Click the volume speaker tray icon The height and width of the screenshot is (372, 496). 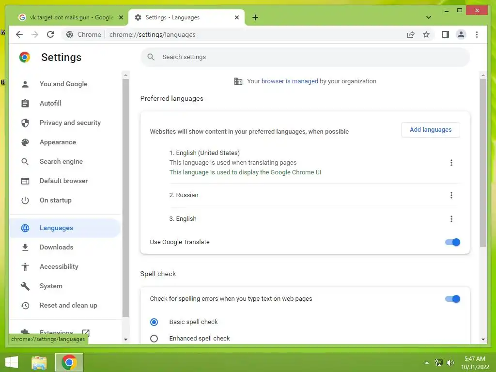[x=450, y=362]
